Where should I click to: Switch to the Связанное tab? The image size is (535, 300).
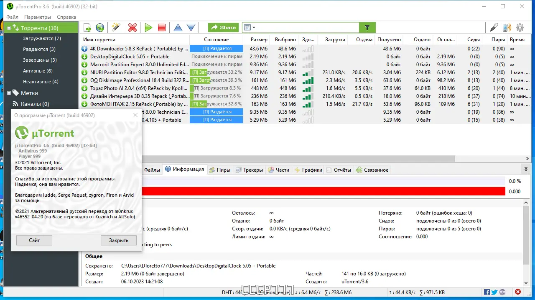point(372,170)
